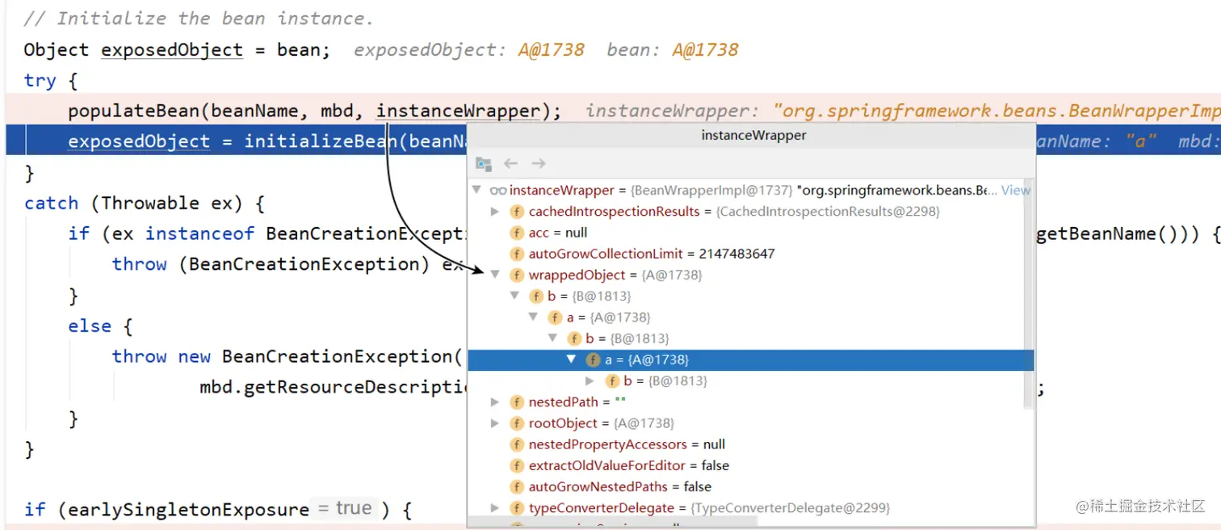Open the View link for instanceWrapper value
The width and height of the screenshot is (1221, 530).
click(x=1016, y=191)
